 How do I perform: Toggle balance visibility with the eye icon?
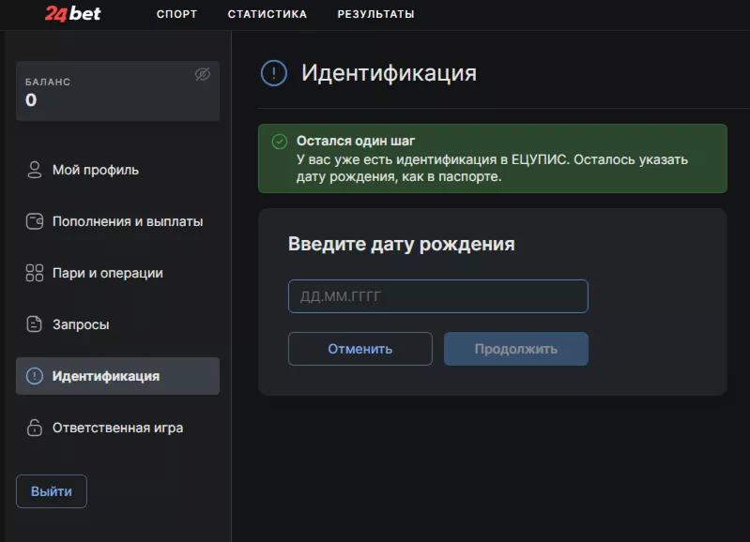[202, 74]
